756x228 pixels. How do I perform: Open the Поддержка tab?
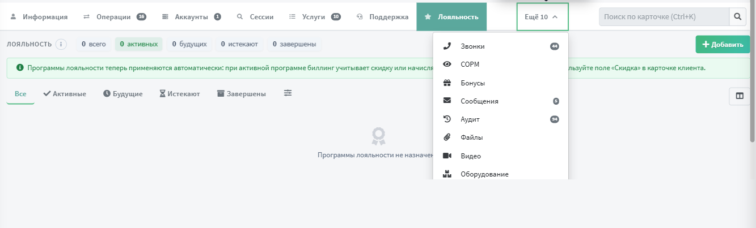tap(382, 17)
